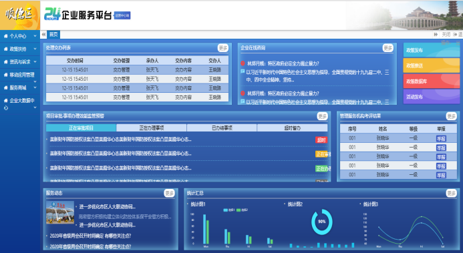Click the home icon beside 政策扶持
The height and width of the screenshot is (253, 463).
point(5,49)
